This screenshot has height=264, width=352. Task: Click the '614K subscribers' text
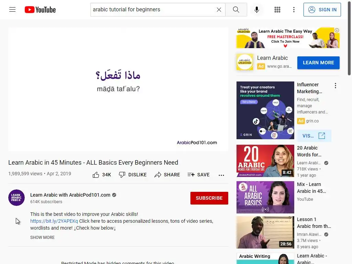[x=46, y=201]
